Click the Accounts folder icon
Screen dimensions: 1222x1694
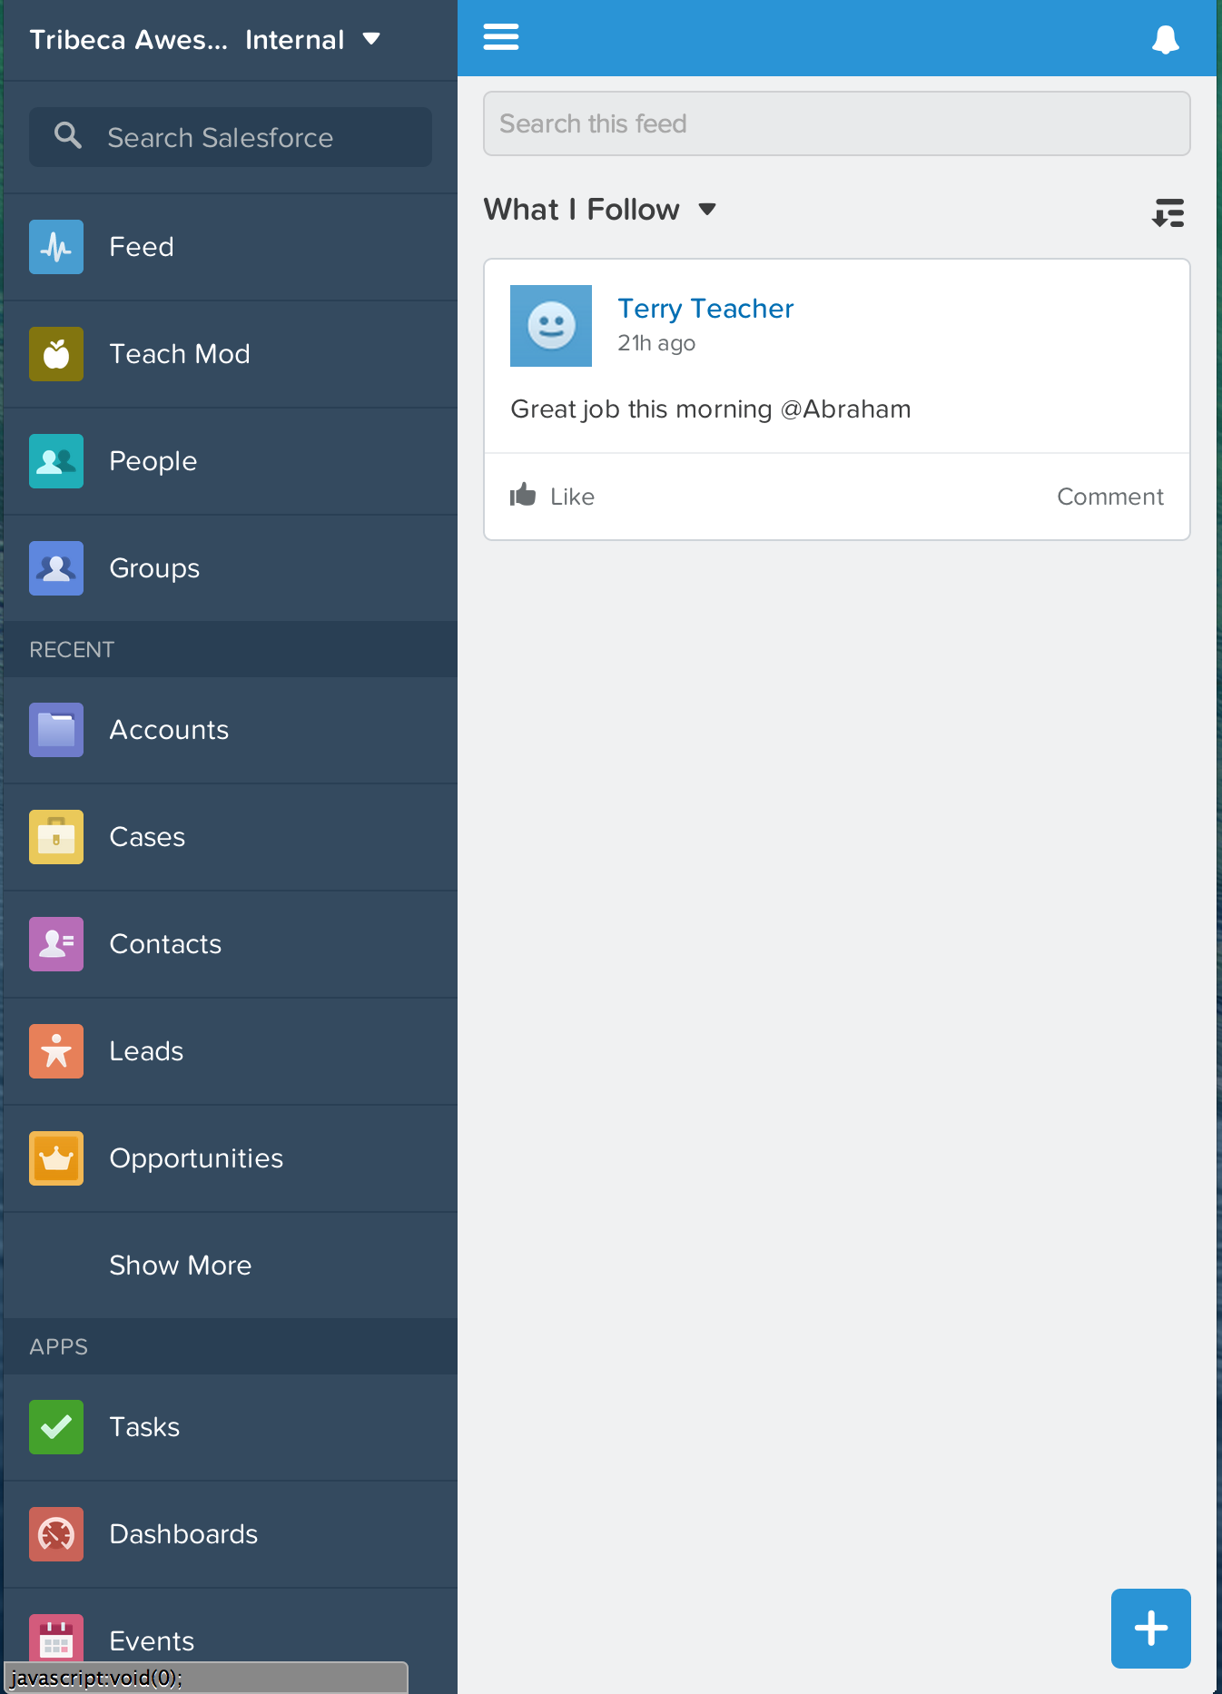pos(56,730)
